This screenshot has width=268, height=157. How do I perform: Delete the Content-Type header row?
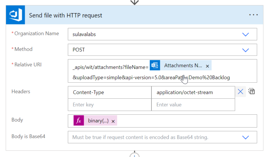click(x=240, y=91)
